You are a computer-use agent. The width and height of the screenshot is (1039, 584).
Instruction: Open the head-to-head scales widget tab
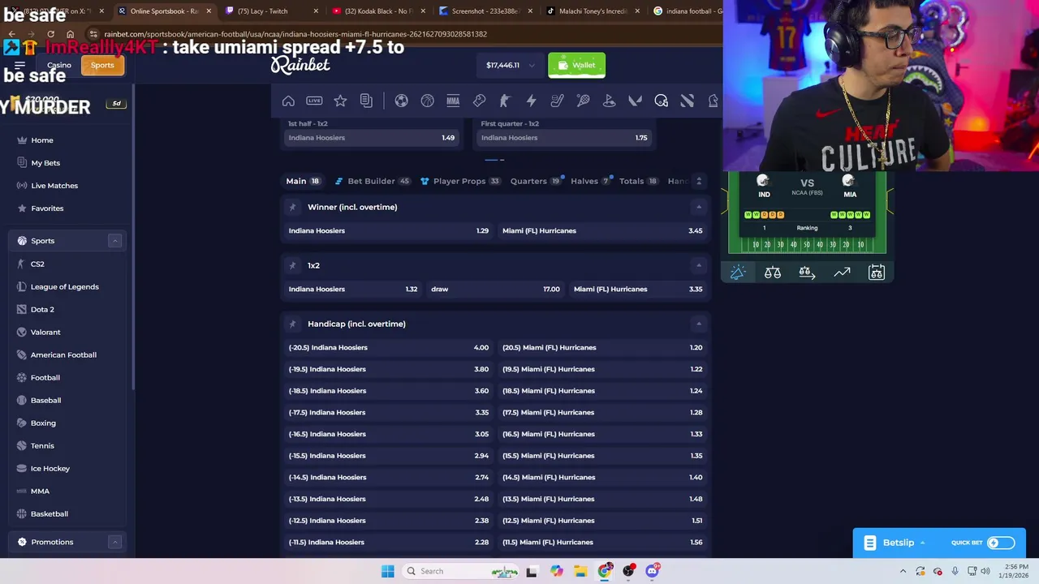click(772, 273)
